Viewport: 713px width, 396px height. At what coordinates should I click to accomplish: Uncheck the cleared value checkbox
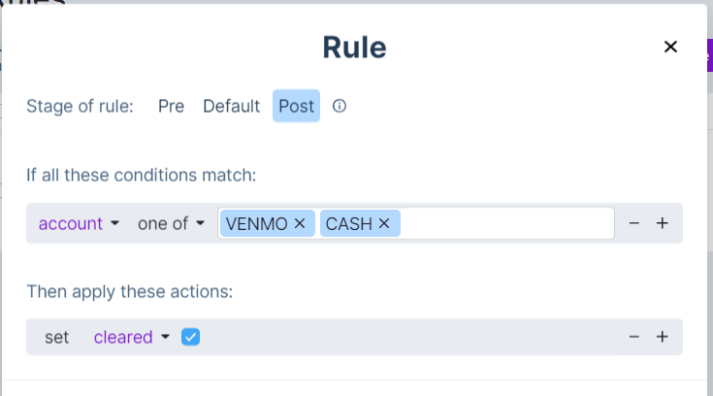(191, 337)
